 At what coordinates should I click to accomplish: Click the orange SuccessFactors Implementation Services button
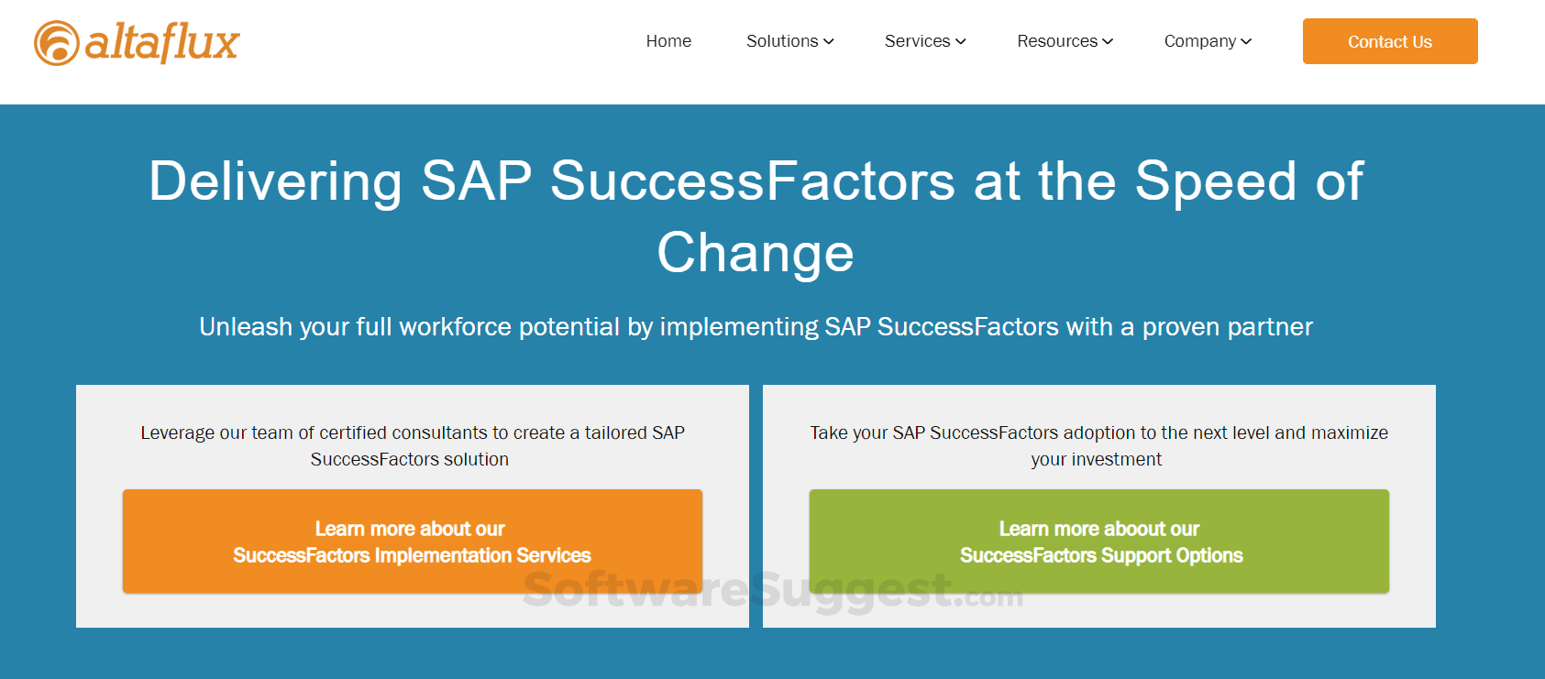click(413, 542)
